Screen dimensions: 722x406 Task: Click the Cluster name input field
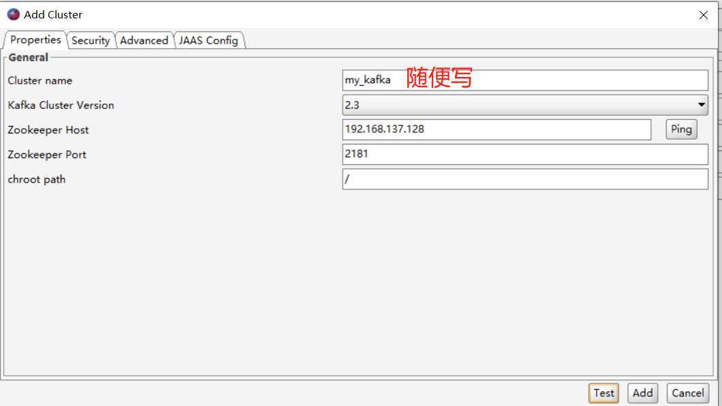point(525,80)
